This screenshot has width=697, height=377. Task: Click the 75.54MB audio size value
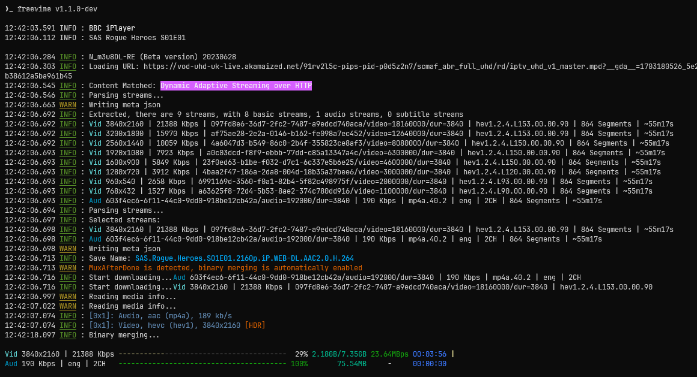[352, 364]
